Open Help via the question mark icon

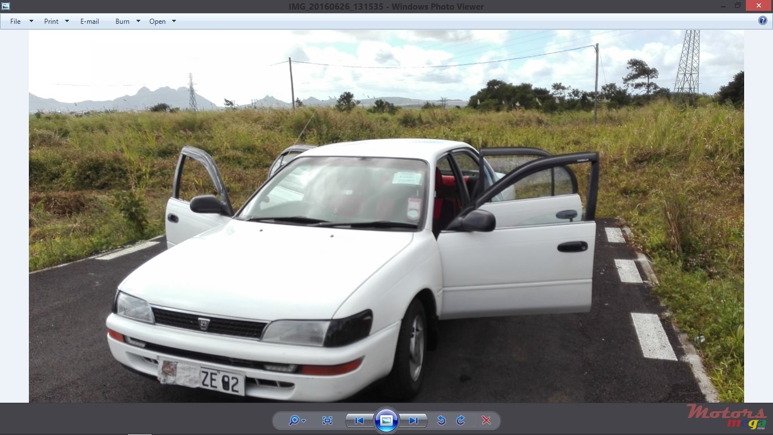click(x=762, y=20)
